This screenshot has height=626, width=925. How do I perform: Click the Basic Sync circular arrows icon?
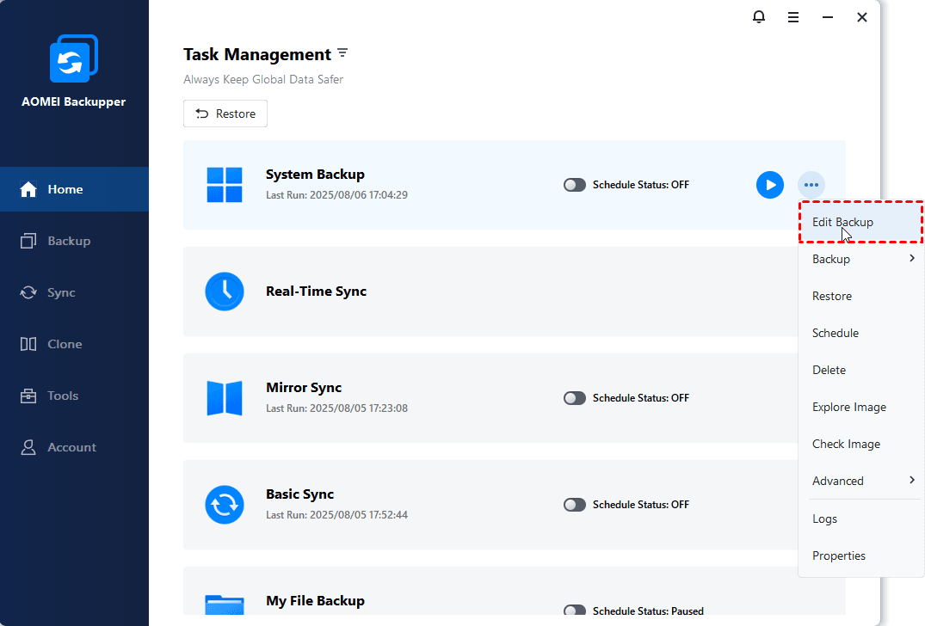pos(225,505)
